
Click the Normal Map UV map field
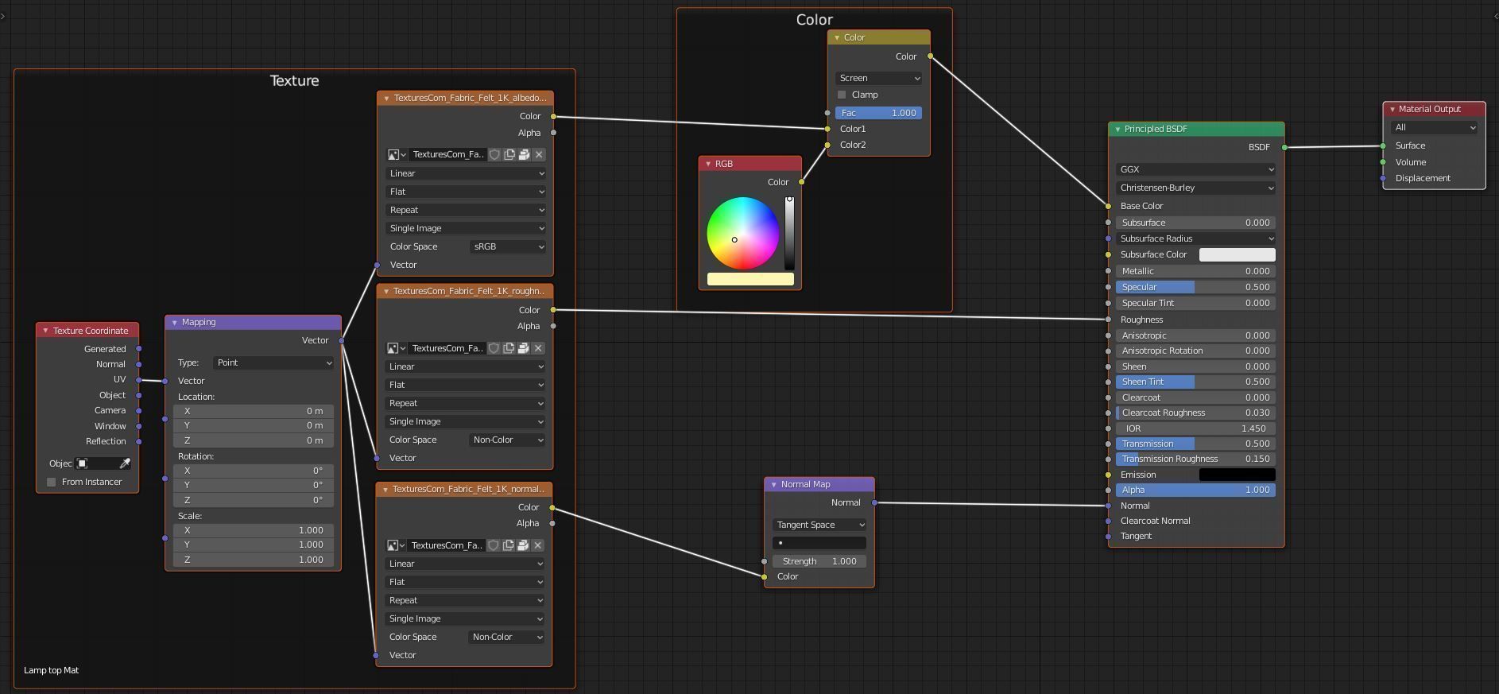819,543
